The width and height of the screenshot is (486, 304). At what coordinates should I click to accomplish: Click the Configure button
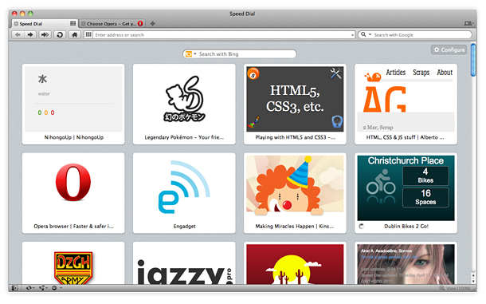449,49
